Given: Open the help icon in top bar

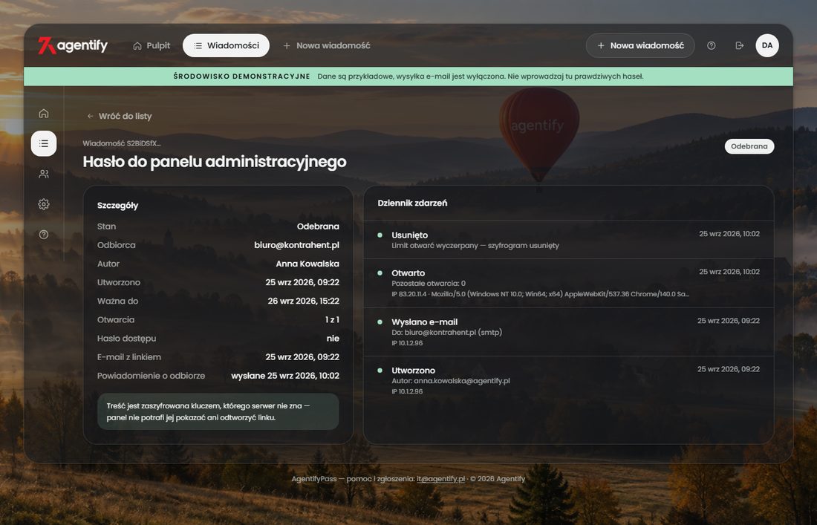Looking at the screenshot, I should click(x=712, y=46).
